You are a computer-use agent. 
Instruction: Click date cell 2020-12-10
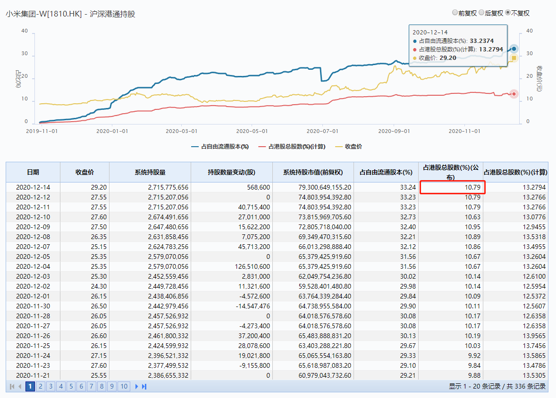[33, 217]
